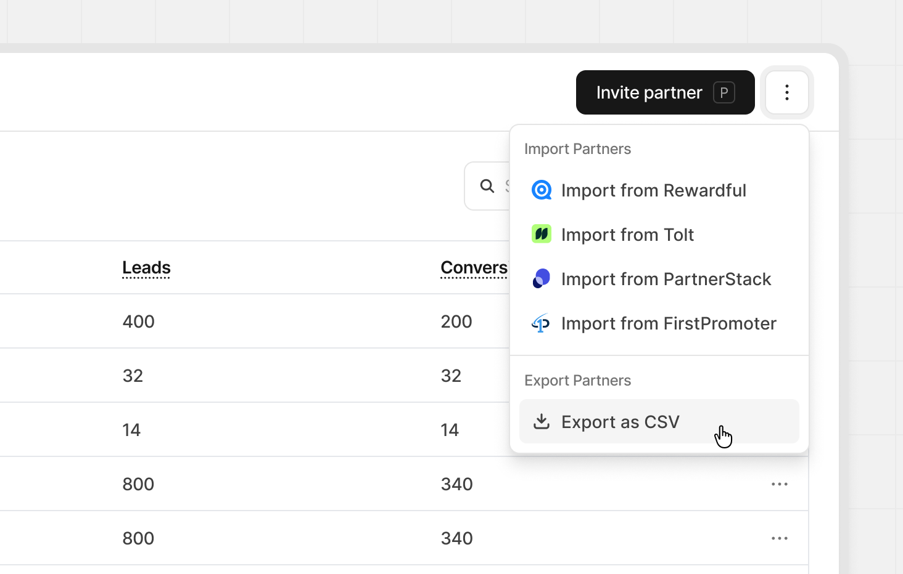Click the Invite partner button
Viewport: 903px width, 574px height.
tap(649, 92)
